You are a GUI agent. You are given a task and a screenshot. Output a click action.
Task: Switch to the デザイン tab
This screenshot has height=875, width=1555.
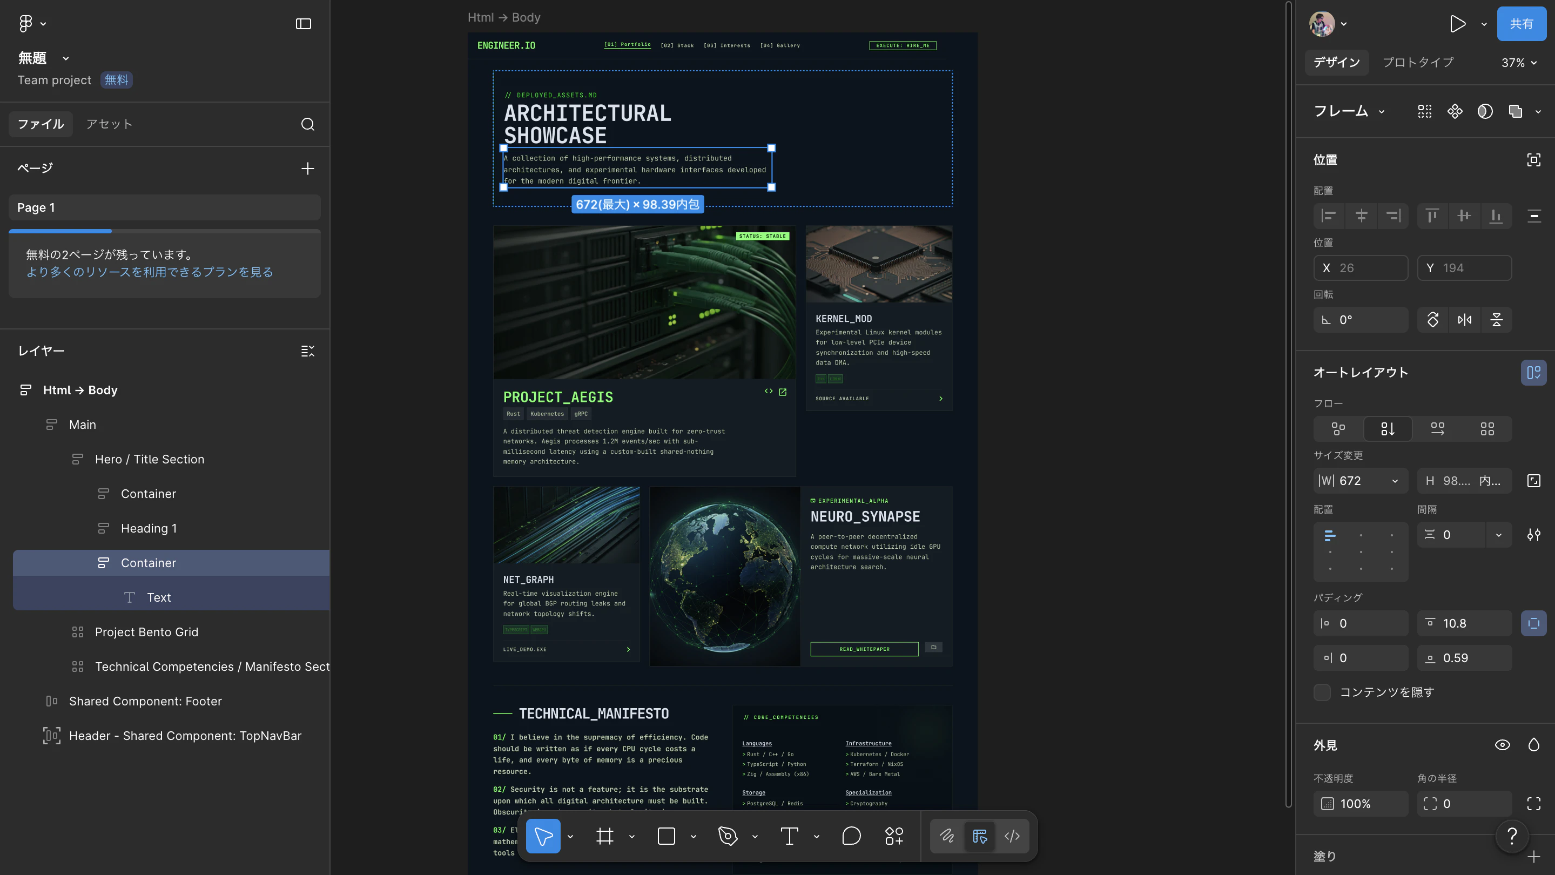pyautogui.click(x=1336, y=63)
